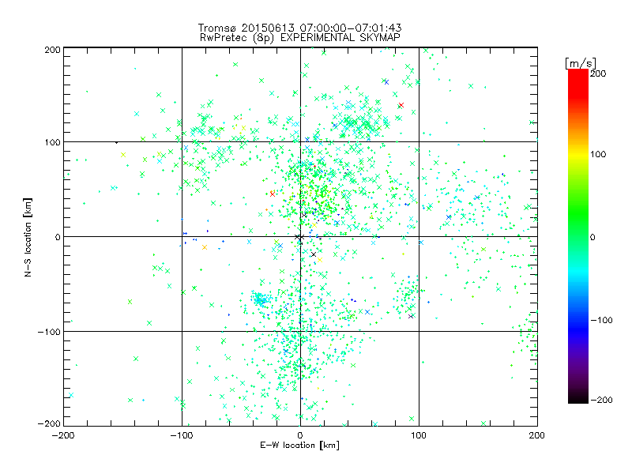Click the colorbar's -100 tick label

pyautogui.click(x=601, y=320)
